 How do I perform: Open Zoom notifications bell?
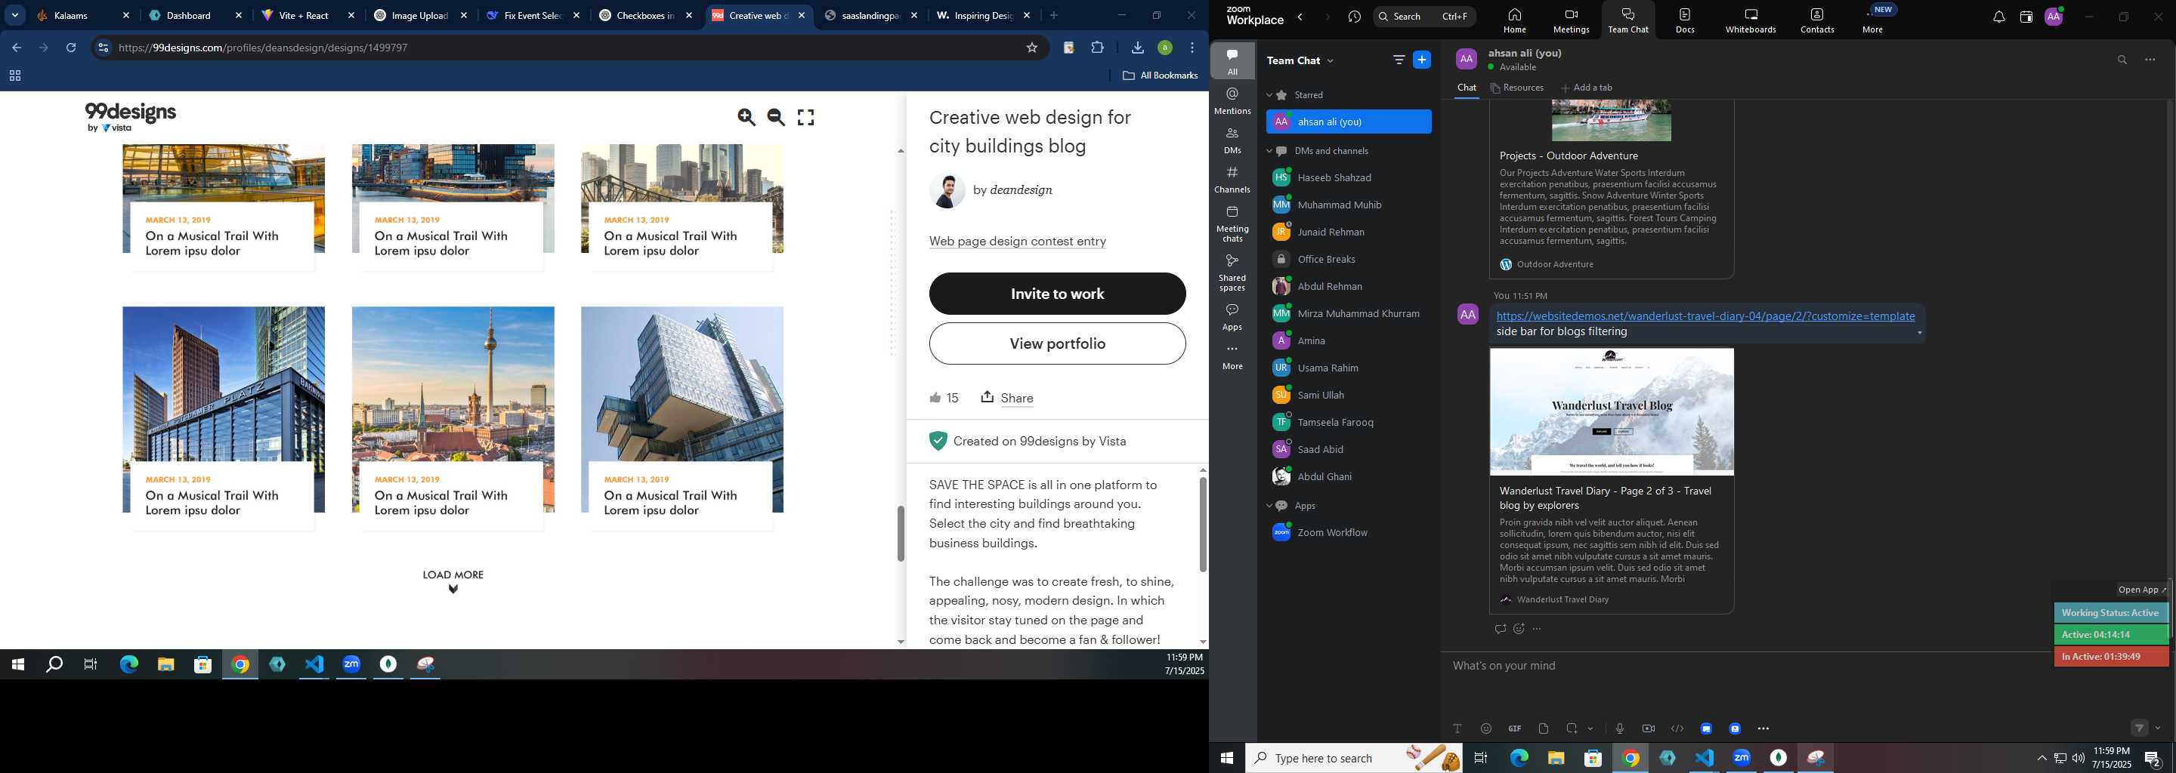[1998, 17]
